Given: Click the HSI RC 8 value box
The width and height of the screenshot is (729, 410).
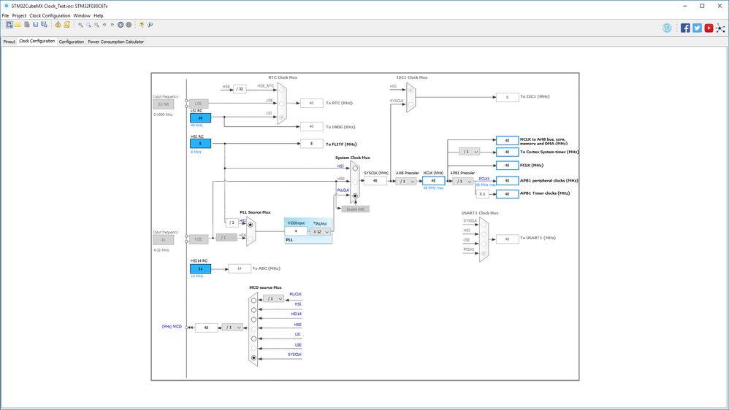Looking at the screenshot, I should click(x=200, y=144).
